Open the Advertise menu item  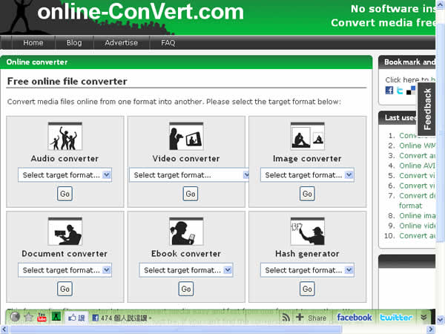click(x=121, y=42)
